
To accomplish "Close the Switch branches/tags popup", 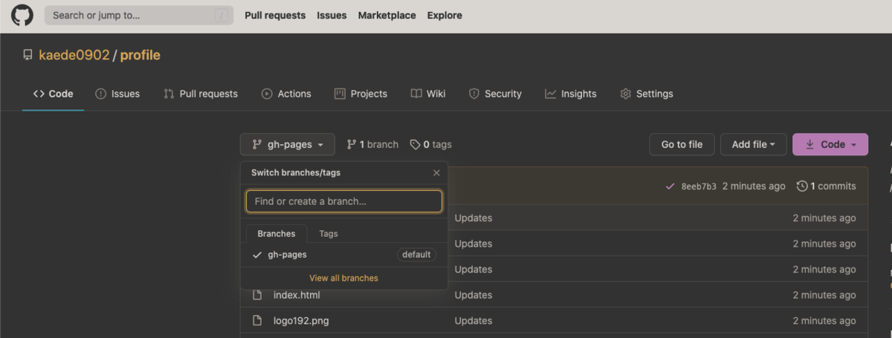I will [436, 172].
